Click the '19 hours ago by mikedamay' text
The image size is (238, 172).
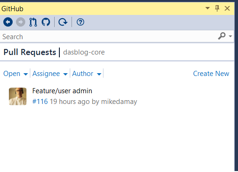coord(94,102)
